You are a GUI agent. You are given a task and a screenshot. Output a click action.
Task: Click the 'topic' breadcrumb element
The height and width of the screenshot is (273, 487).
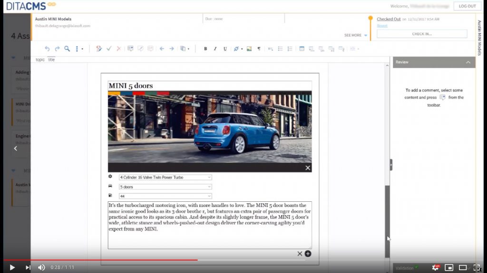point(40,59)
